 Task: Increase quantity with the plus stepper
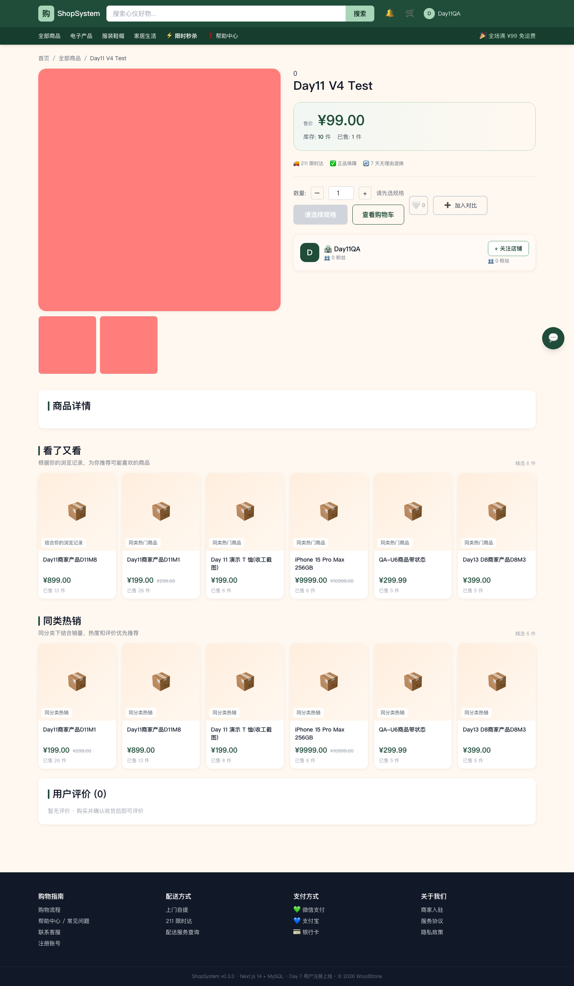[x=365, y=193]
